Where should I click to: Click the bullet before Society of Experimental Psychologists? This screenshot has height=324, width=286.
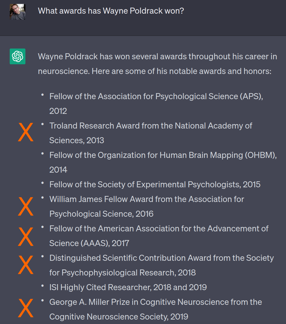[x=42, y=183]
